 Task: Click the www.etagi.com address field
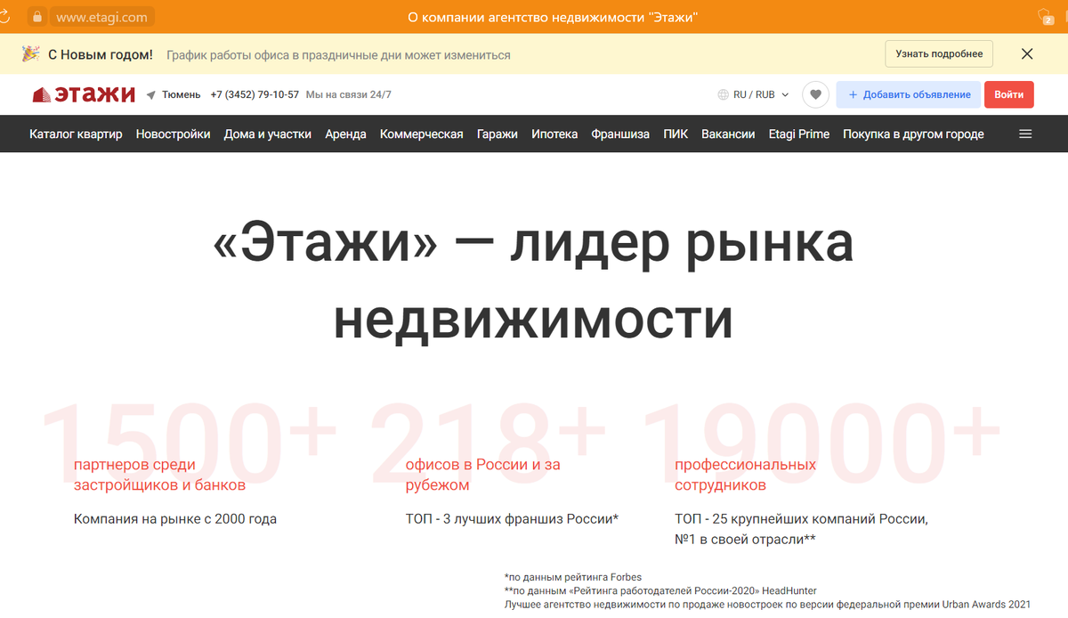click(101, 17)
